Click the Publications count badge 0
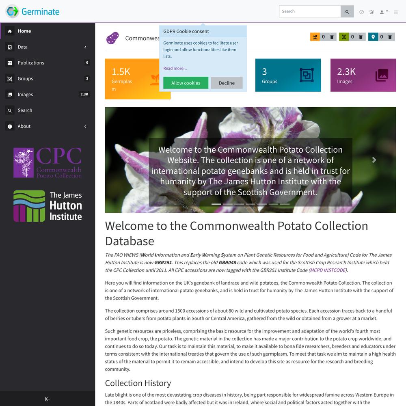 point(87,63)
